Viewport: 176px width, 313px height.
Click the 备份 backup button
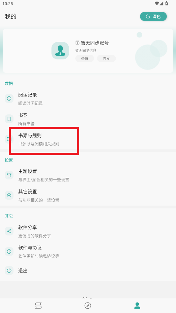coord(85,58)
